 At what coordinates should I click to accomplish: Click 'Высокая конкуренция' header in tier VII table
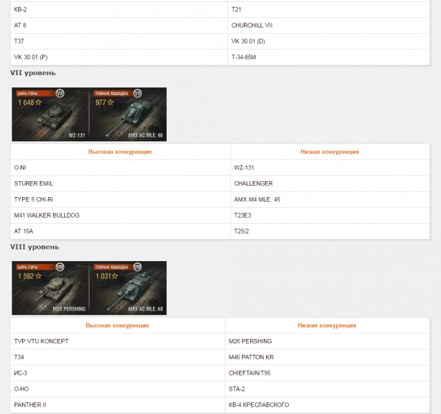tap(120, 152)
